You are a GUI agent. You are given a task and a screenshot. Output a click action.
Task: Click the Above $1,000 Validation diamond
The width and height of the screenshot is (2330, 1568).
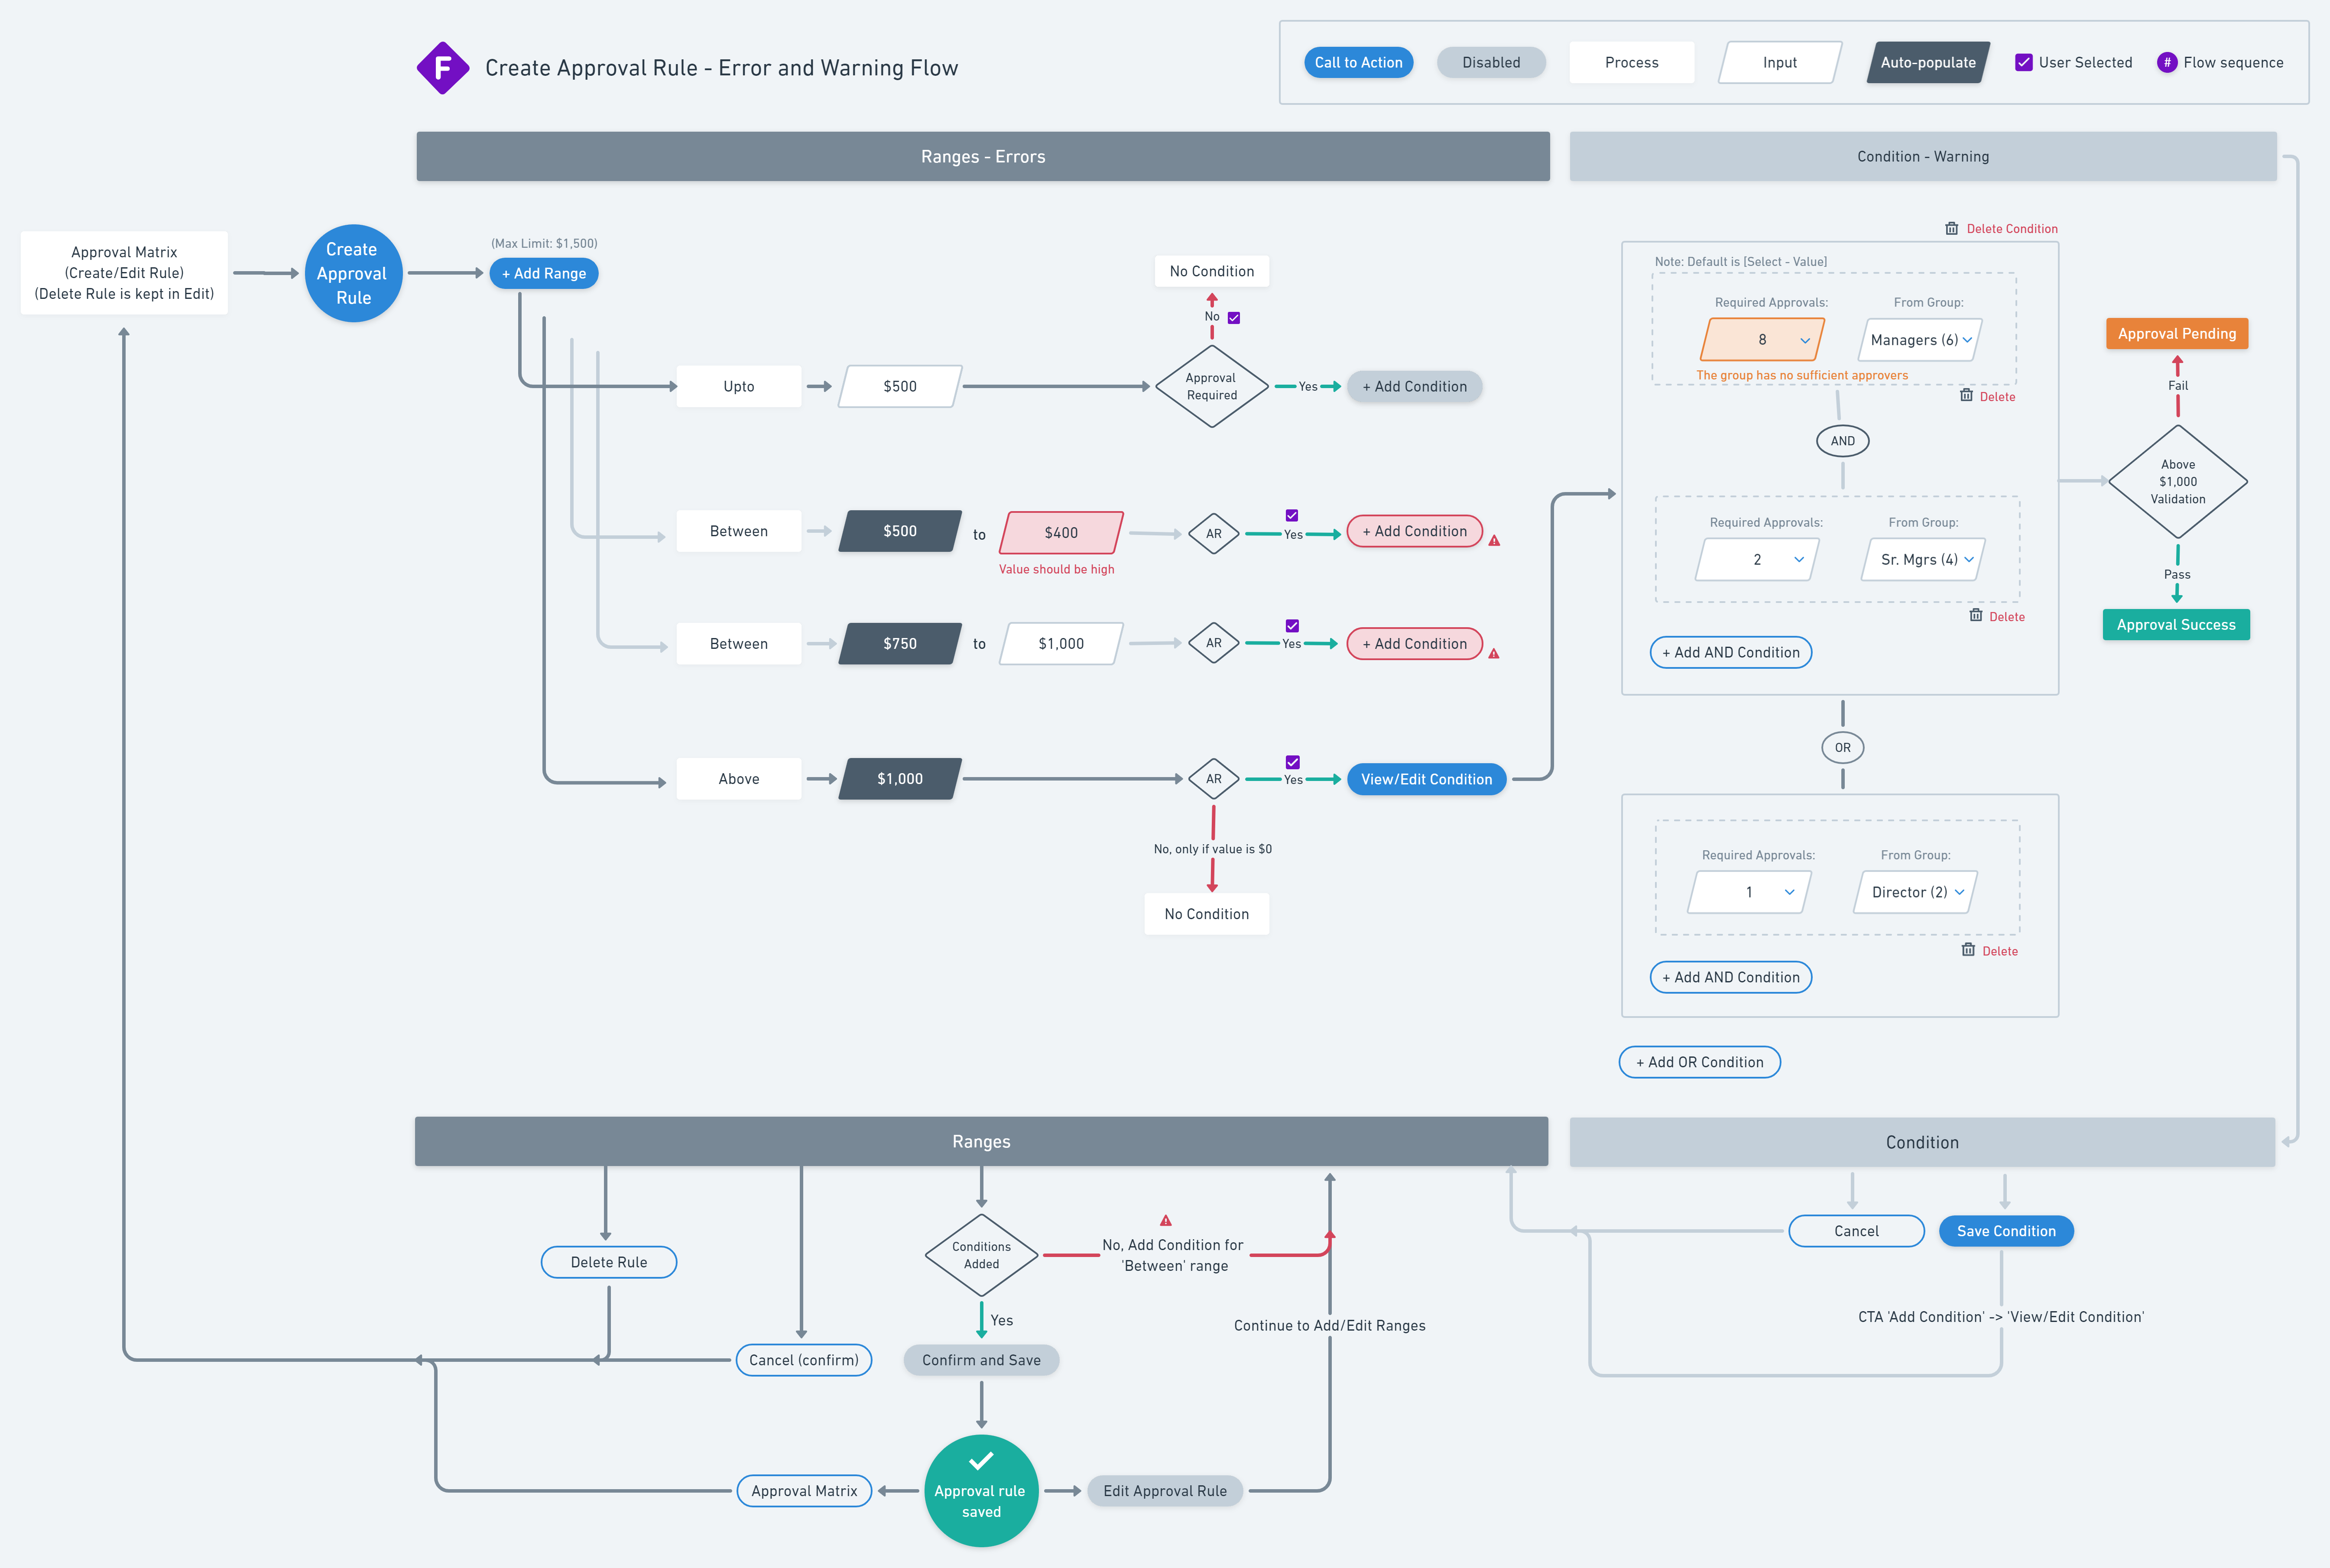(x=2178, y=482)
